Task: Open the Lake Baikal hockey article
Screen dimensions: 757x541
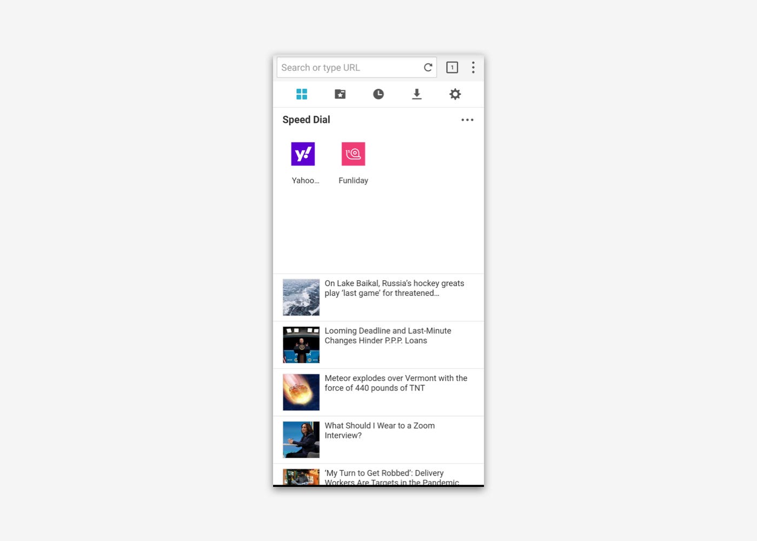Action: click(x=378, y=298)
